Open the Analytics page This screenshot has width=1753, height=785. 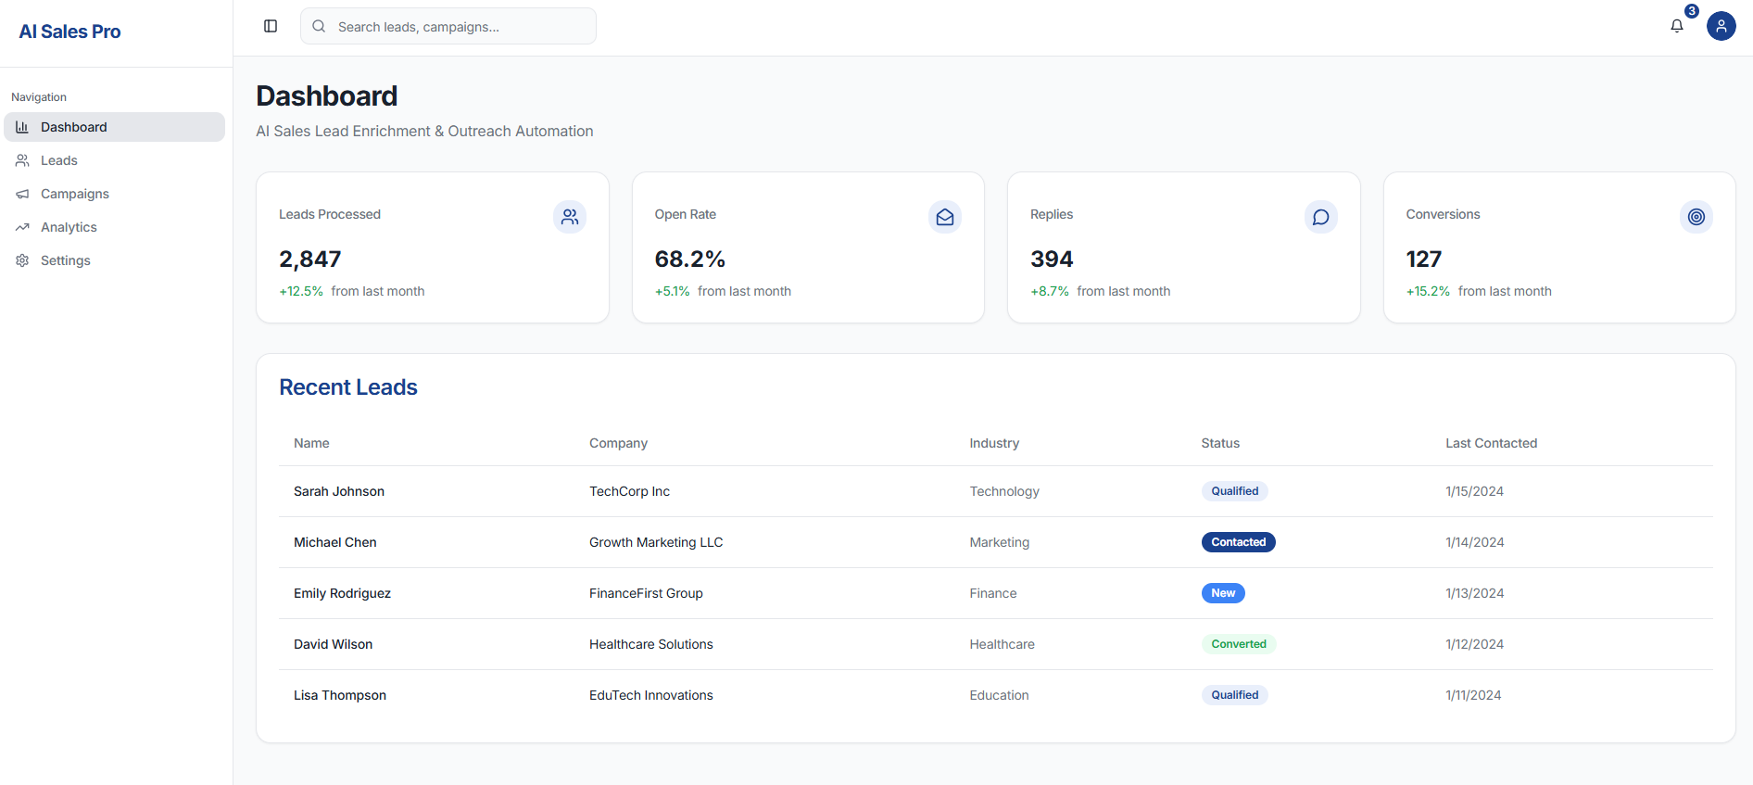pyautogui.click(x=69, y=227)
